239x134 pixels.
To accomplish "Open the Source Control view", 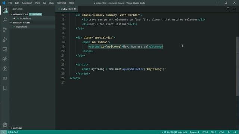I will pyautogui.click(x=5, y=30).
